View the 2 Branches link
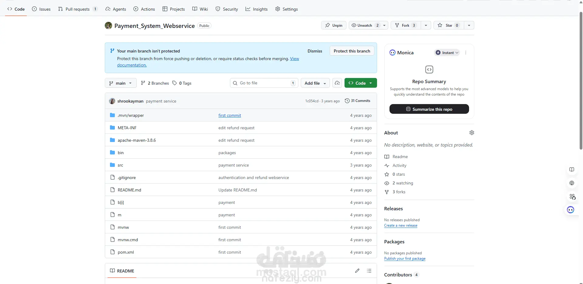The width and height of the screenshot is (583, 284). (155, 83)
